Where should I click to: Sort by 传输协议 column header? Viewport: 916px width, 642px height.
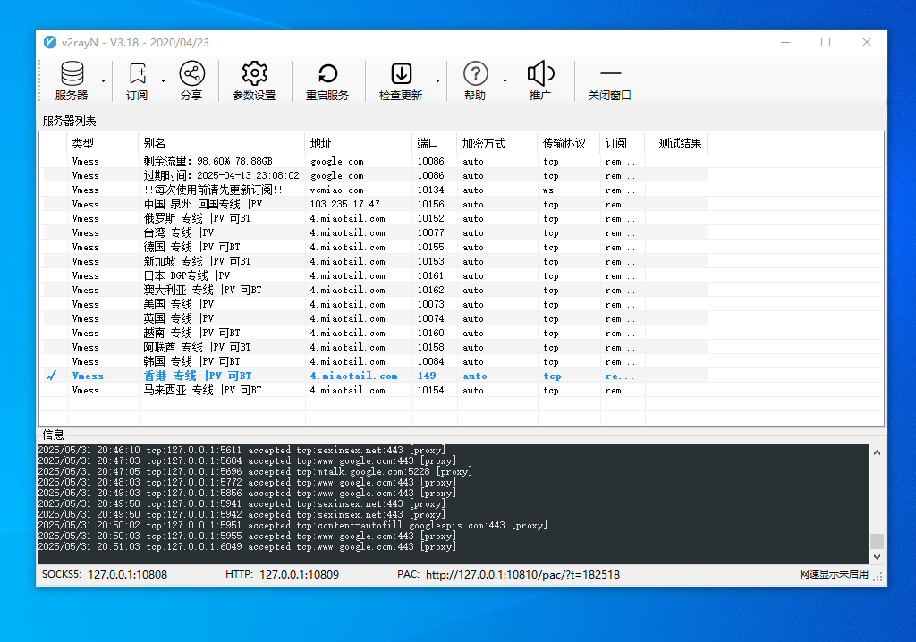569,143
